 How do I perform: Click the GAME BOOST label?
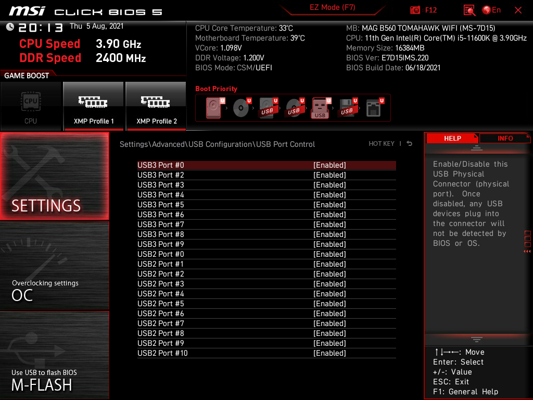tap(27, 76)
